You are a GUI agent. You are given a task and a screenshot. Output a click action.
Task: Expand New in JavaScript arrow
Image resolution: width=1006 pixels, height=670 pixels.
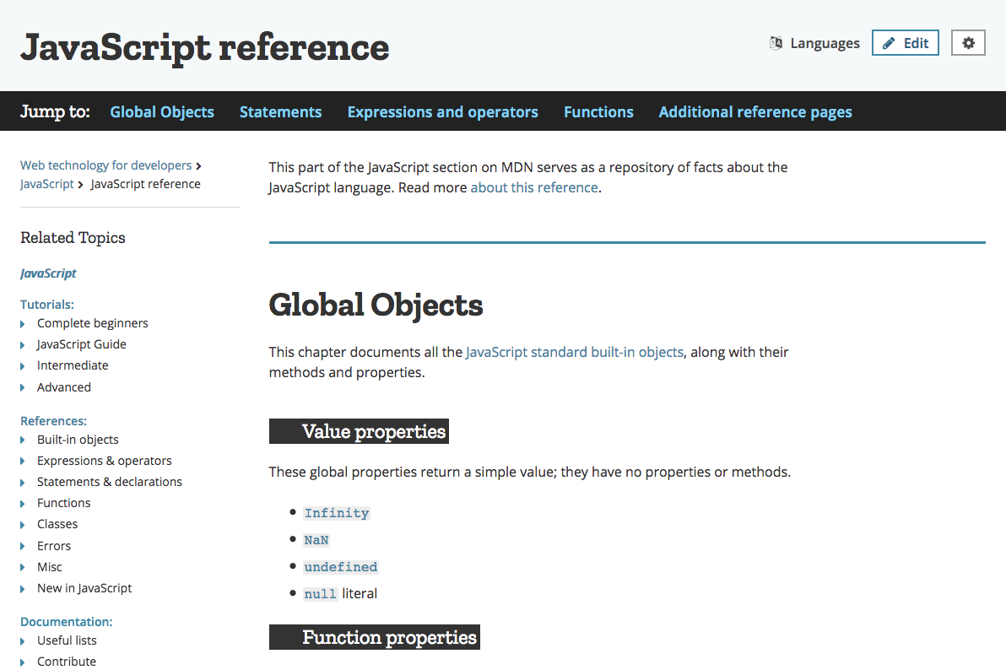coord(23,589)
